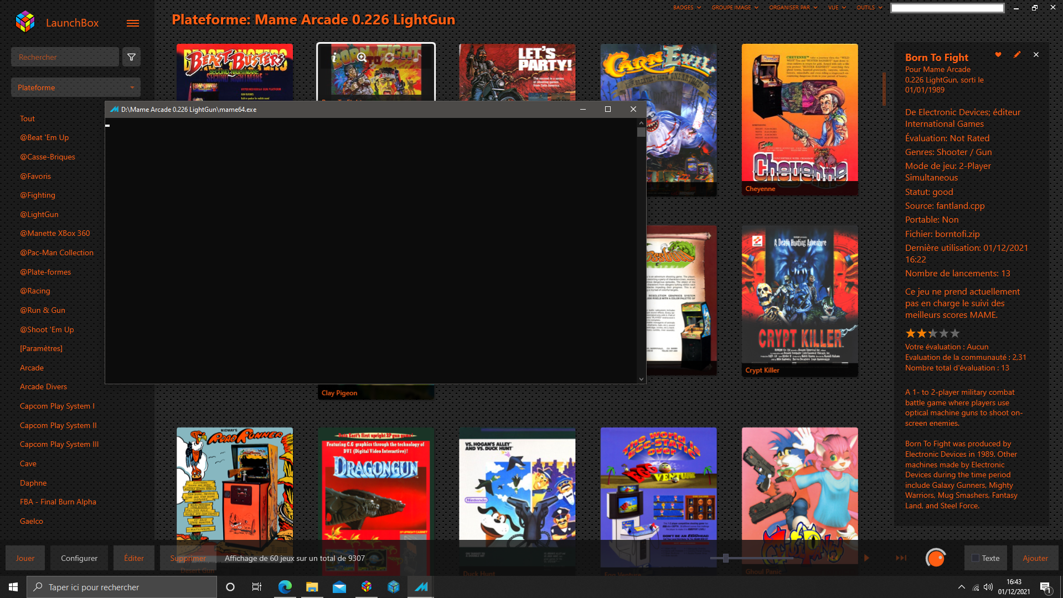
Task: Edit Born To Fight with pencil icon
Action: point(1017,55)
